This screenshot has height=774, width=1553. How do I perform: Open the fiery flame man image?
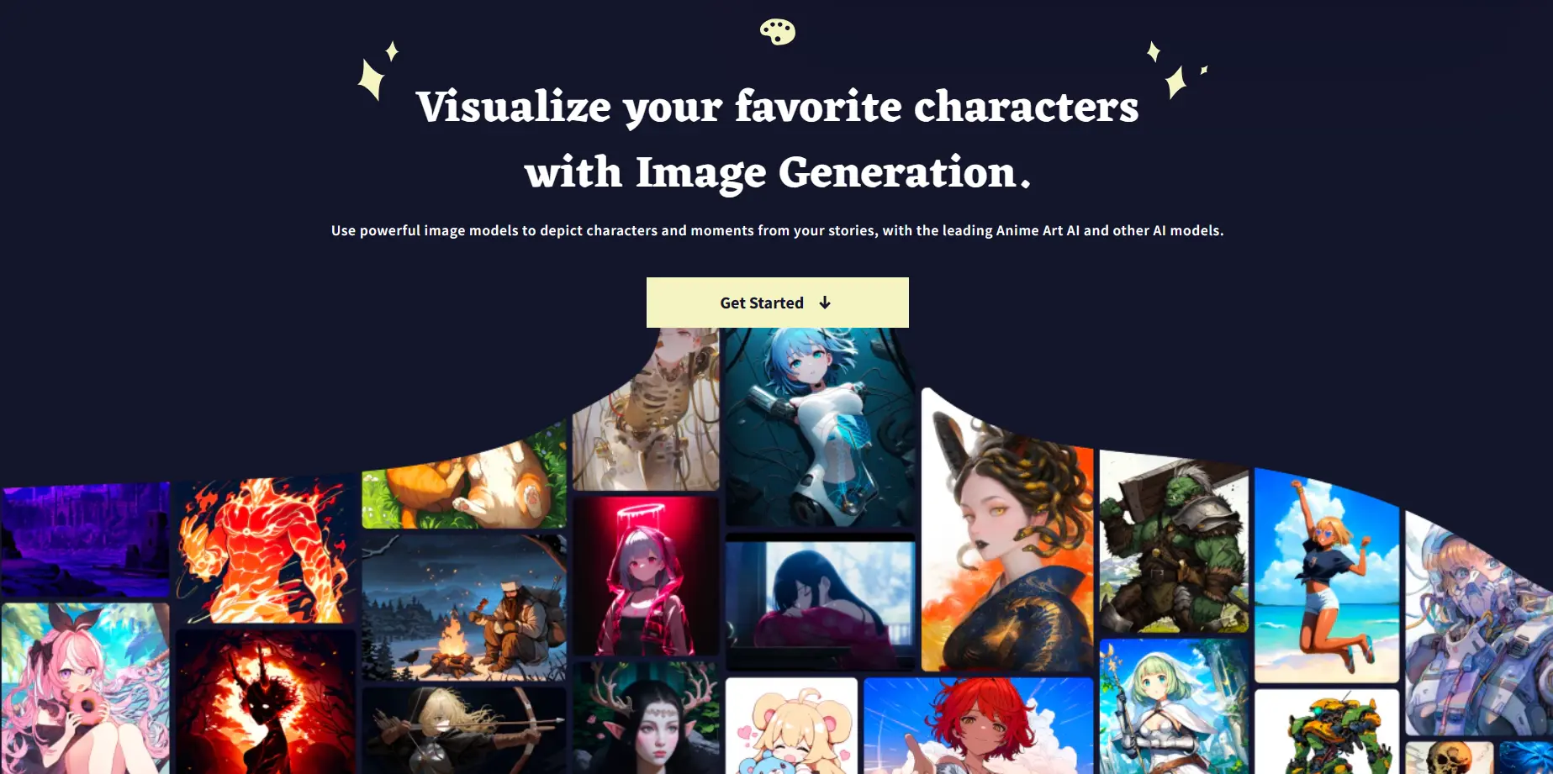click(265, 550)
